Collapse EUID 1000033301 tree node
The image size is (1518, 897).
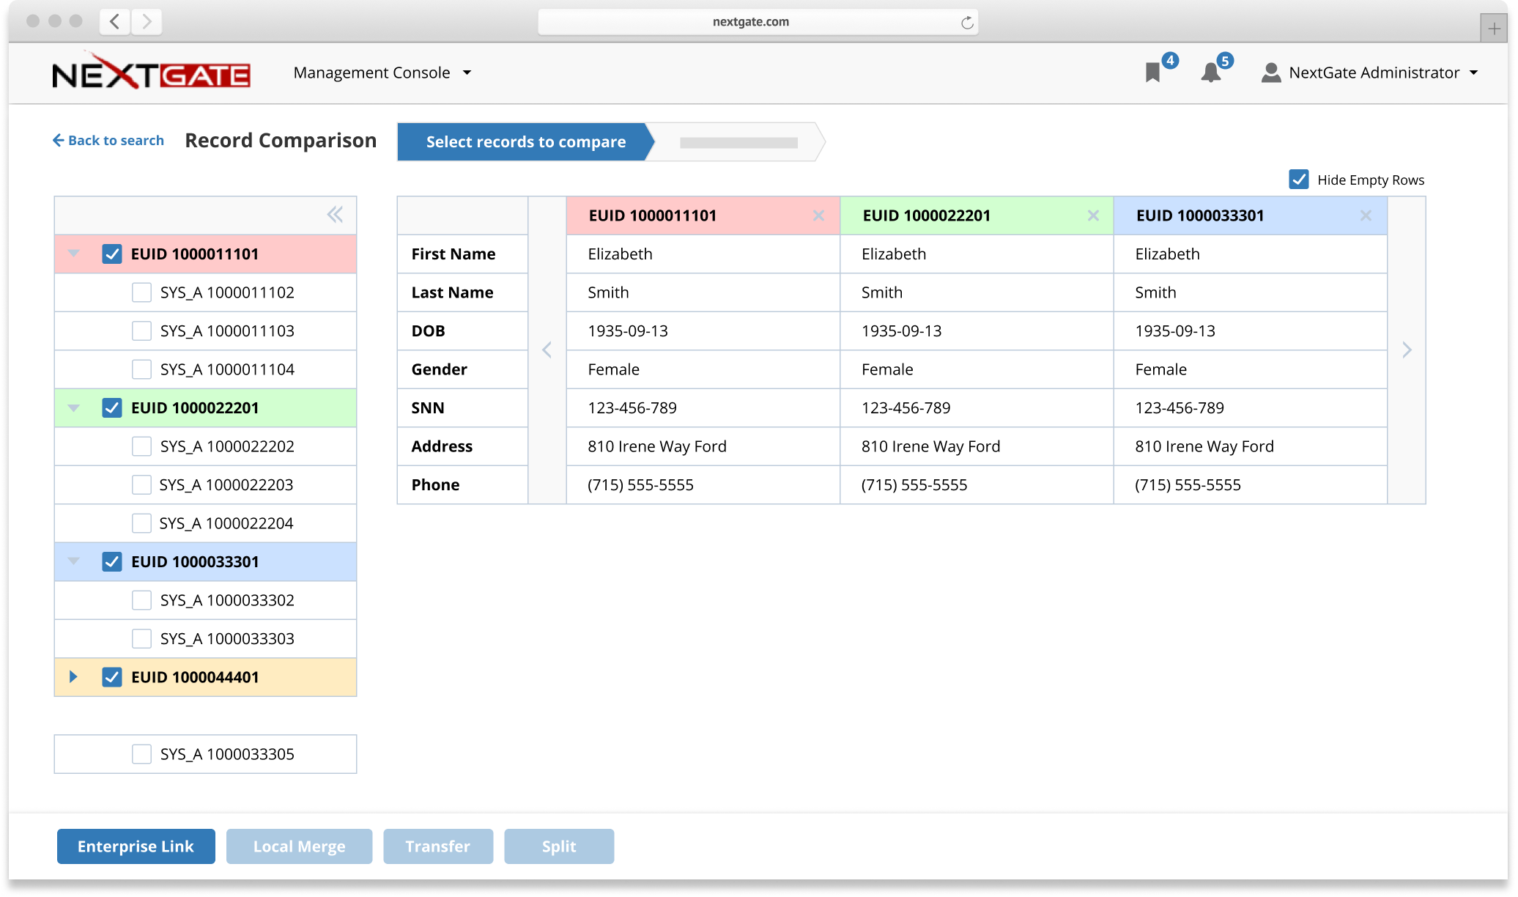coord(73,561)
